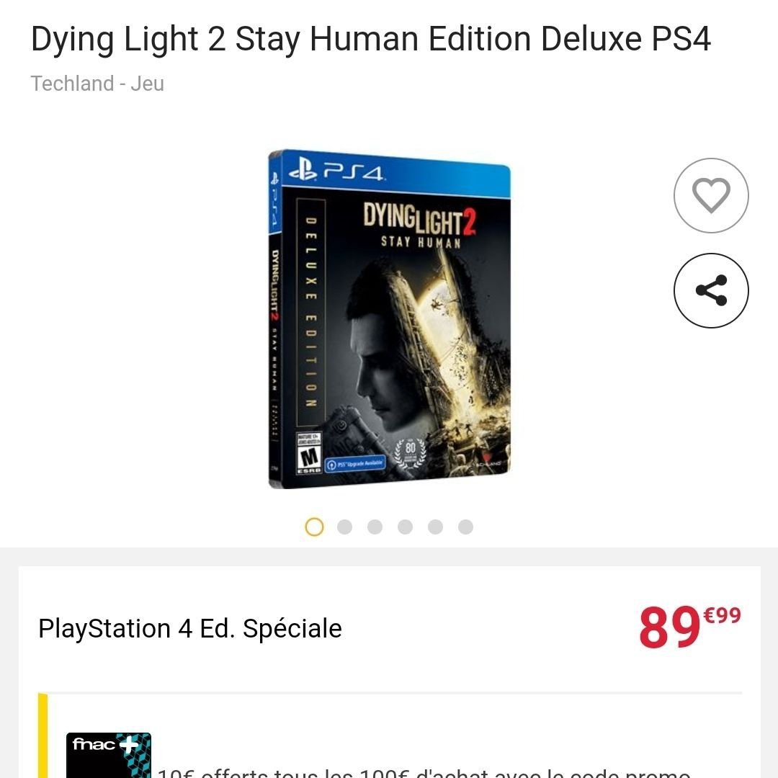Jump to the third product image dot
Screen dimensions: 778x778
(x=375, y=527)
